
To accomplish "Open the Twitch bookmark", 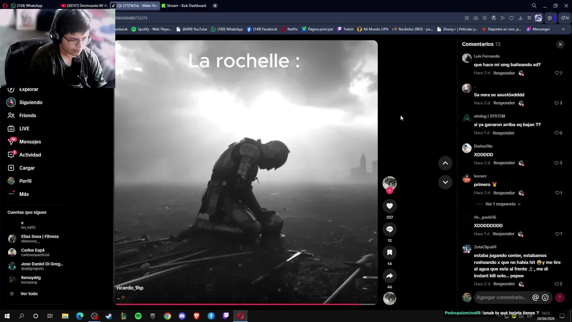I will pos(345,29).
